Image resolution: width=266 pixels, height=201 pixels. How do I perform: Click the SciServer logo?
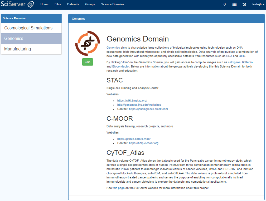pos(17,4)
